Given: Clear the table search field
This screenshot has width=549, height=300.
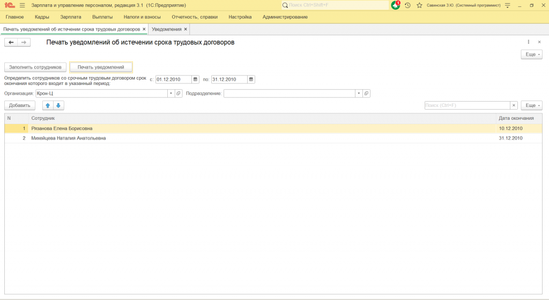Looking at the screenshot, I should point(514,105).
